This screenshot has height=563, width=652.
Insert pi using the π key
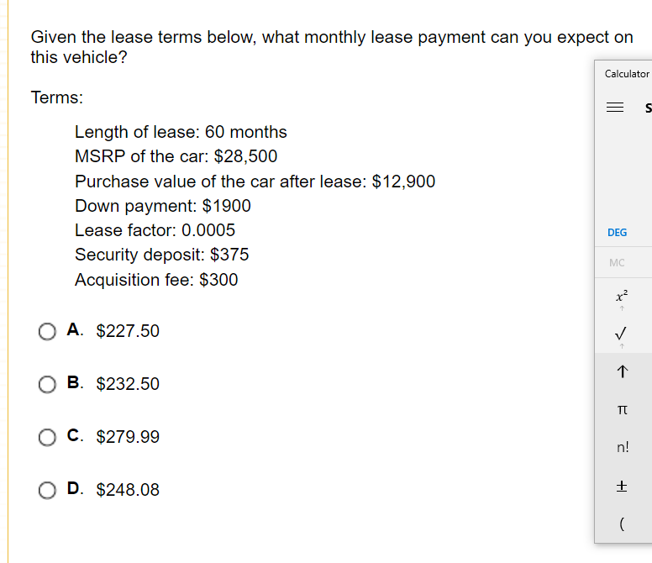[621, 408]
